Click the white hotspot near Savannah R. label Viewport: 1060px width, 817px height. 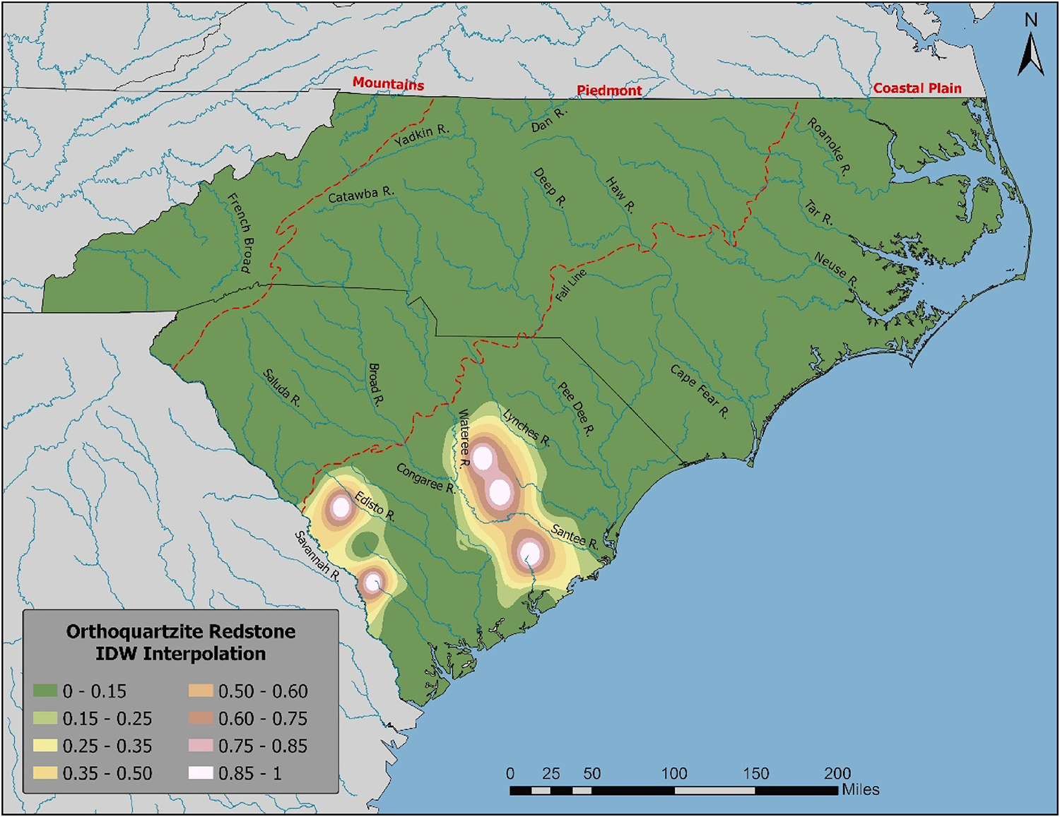[372, 583]
